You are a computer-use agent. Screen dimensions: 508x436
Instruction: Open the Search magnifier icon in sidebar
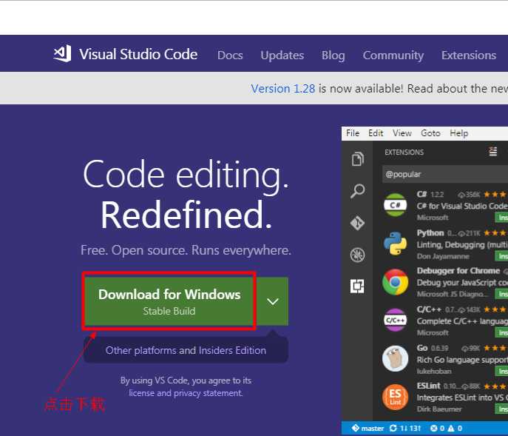tap(357, 191)
